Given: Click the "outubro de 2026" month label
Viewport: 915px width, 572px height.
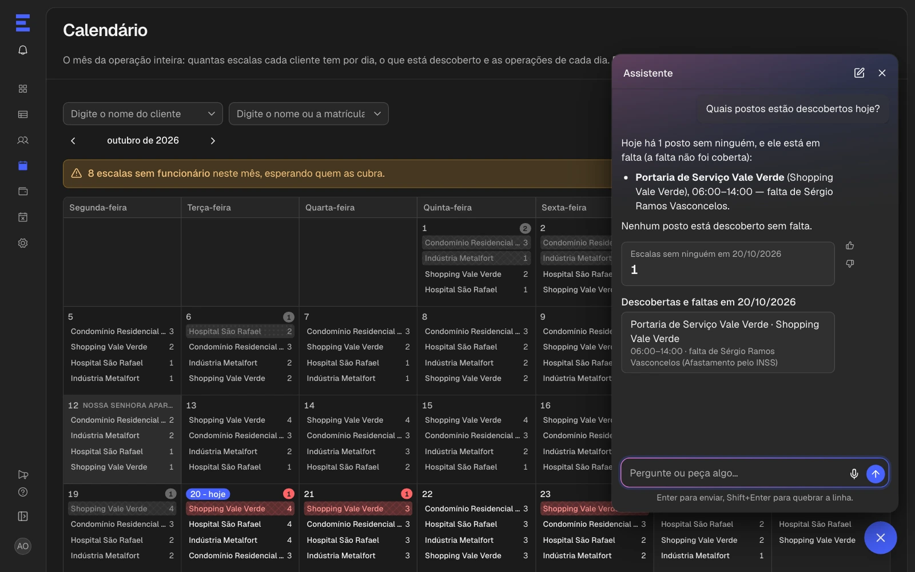Looking at the screenshot, I should (143, 141).
